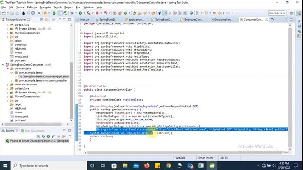The image size is (303, 170).
Task: Select the Pivotal tc Server entry
Action: pyautogui.click(x=37, y=141)
